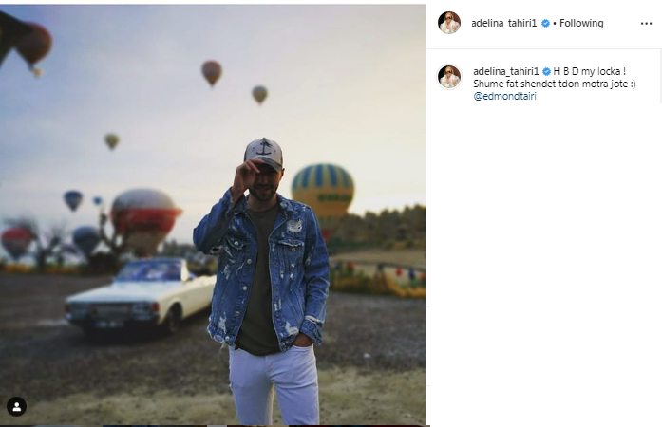The height and width of the screenshot is (427, 662).
Task: Click the Following button
Action: point(581,24)
